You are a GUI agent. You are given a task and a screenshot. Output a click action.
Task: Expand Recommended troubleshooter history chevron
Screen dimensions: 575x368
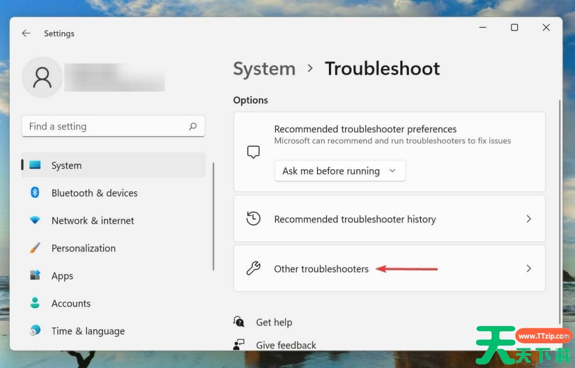[529, 219]
